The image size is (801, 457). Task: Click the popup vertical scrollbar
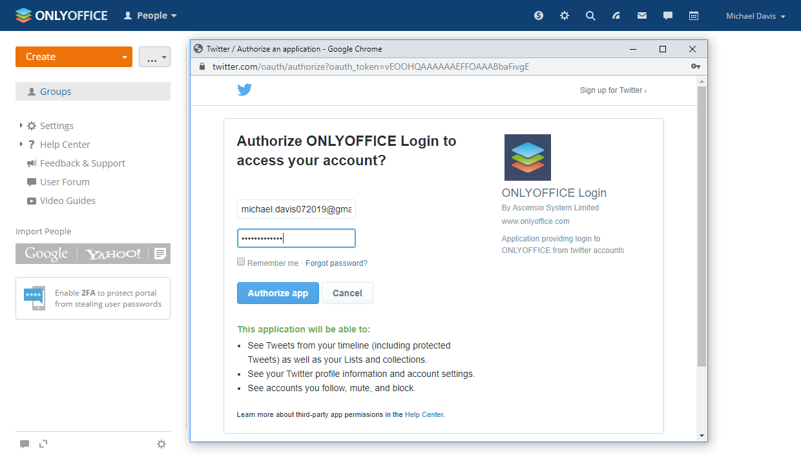[702, 226]
